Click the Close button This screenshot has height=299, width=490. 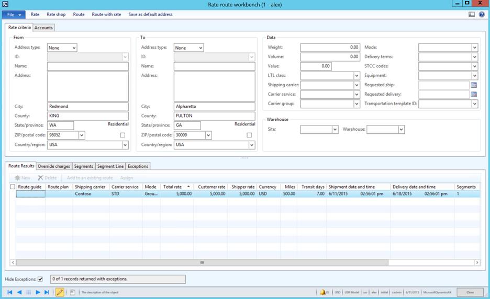click(x=470, y=292)
